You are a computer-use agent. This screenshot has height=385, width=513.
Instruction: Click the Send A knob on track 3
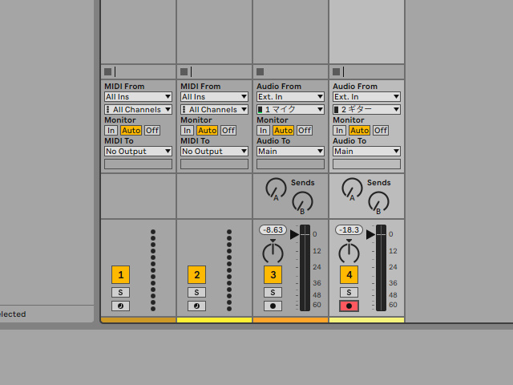point(275,188)
